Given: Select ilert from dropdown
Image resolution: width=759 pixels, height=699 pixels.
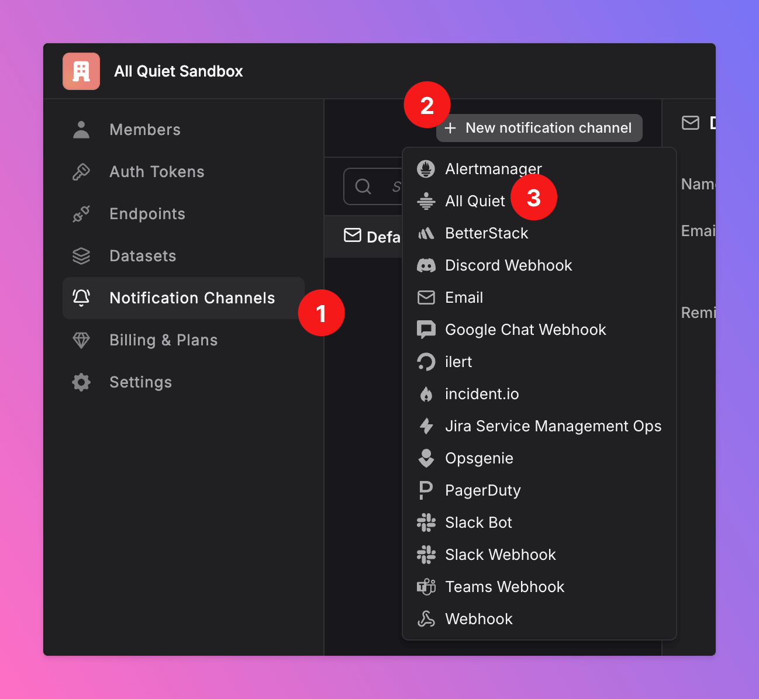Looking at the screenshot, I should coord(539,362).
